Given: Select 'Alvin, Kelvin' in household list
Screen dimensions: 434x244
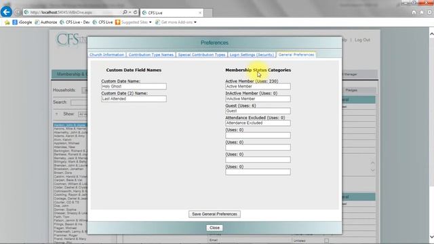Looking at the screenshot, I should point(62,140).
